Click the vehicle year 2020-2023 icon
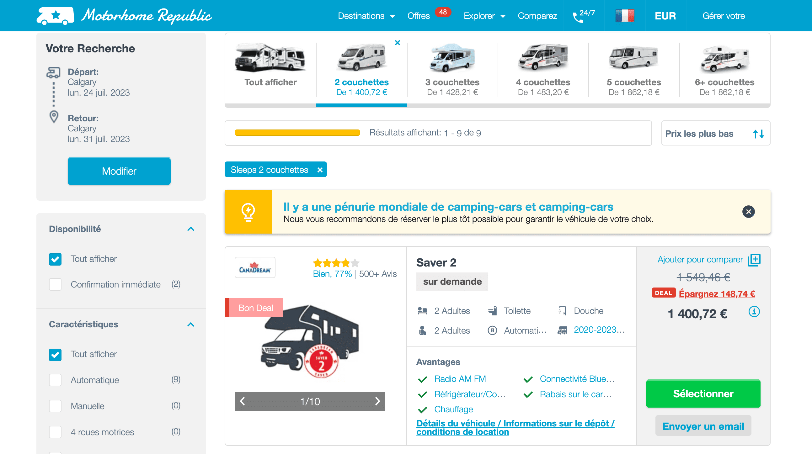 click(562, 330)
